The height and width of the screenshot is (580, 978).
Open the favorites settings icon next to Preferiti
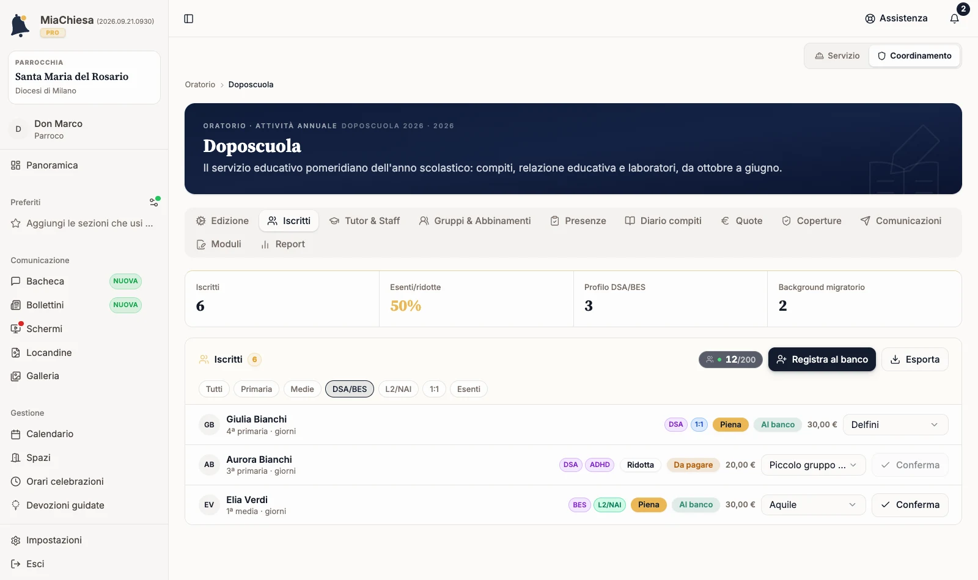click(155, 201)
